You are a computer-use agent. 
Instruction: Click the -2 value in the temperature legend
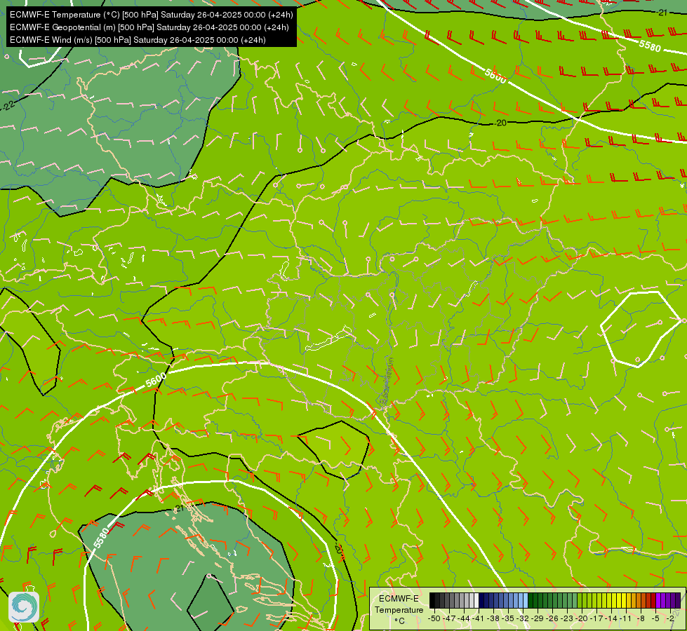coord(670,618)
